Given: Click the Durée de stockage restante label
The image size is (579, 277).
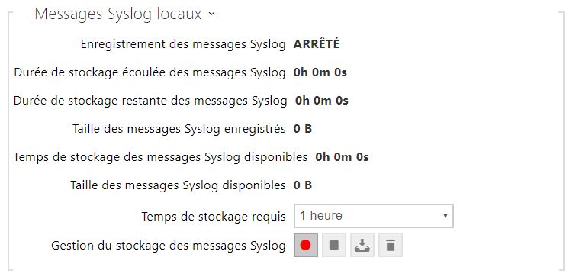Looking at the screenshot, I should point(150,101).
